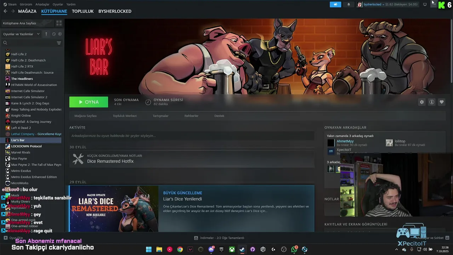Open Epic Games Launcher from the taskbar
This screenshot has width=453, height=255.
pyautogui.click(x=222, y=249)
